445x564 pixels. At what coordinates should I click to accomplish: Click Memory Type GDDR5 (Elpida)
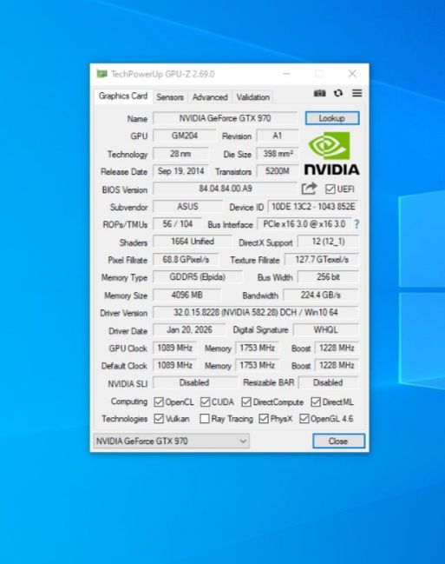coord(198,277)
